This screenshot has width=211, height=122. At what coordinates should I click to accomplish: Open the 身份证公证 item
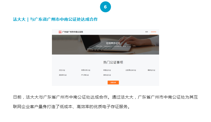tap(107, 75)
